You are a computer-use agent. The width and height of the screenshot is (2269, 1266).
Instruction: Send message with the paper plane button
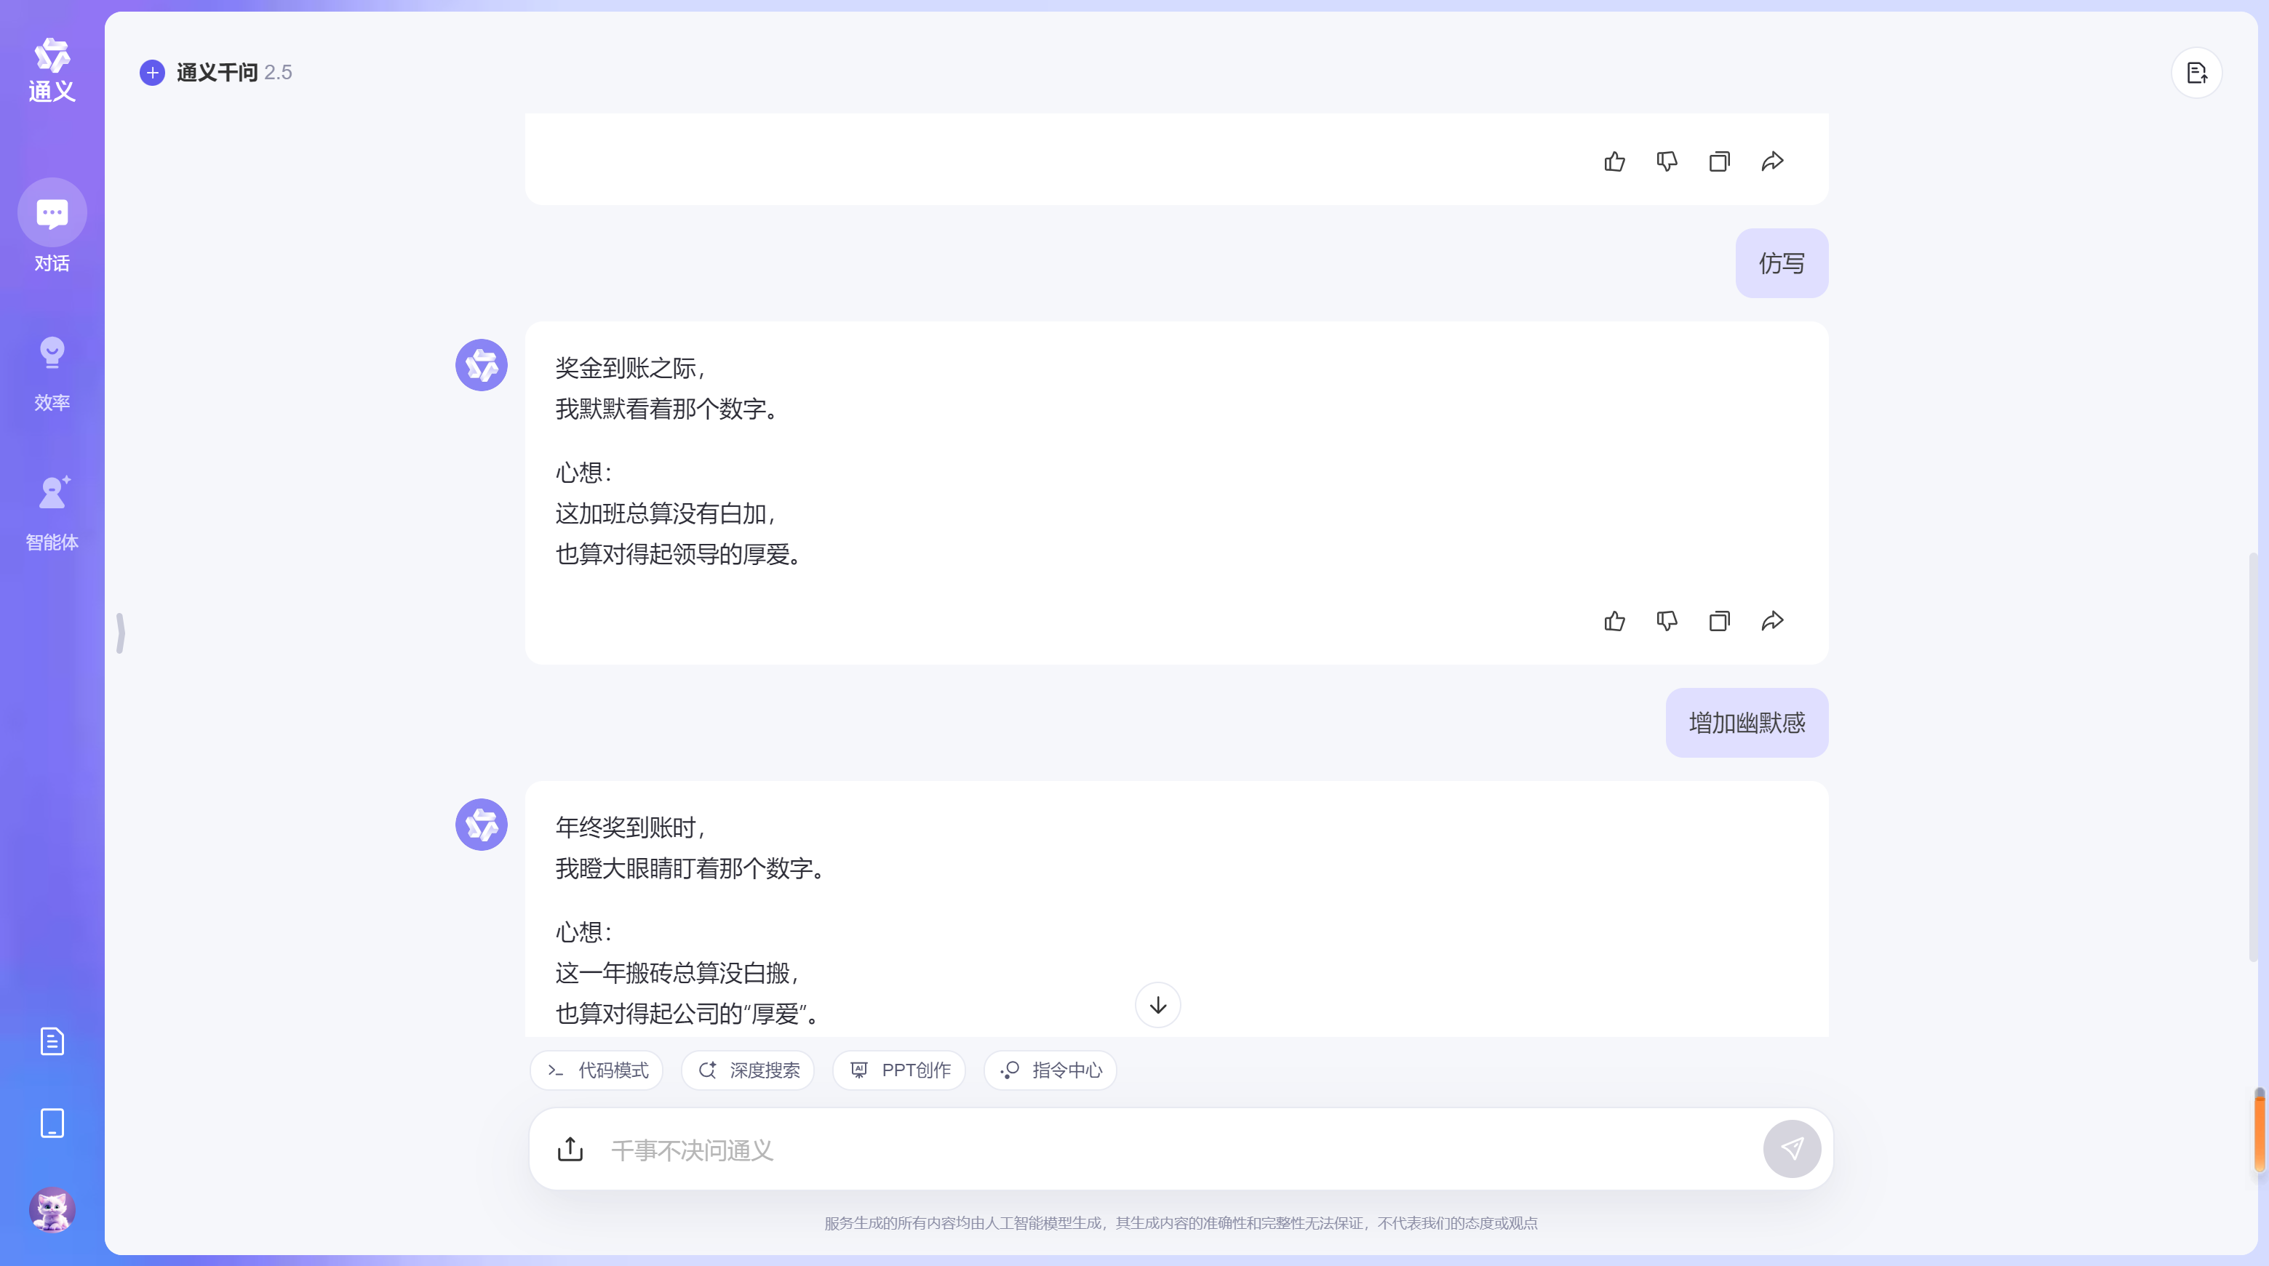(1793, 1149)
